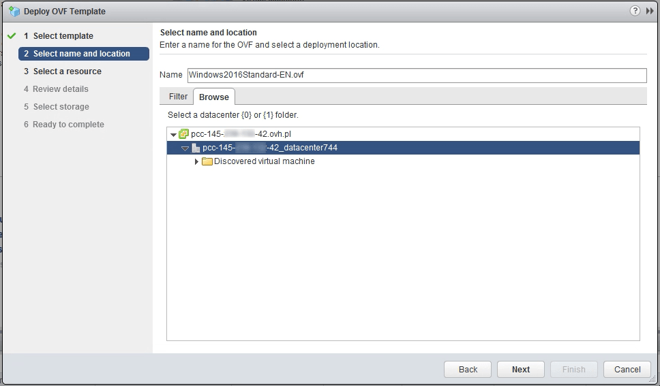
Task: Click the disabled Finish button
Action: click(573, 369)
